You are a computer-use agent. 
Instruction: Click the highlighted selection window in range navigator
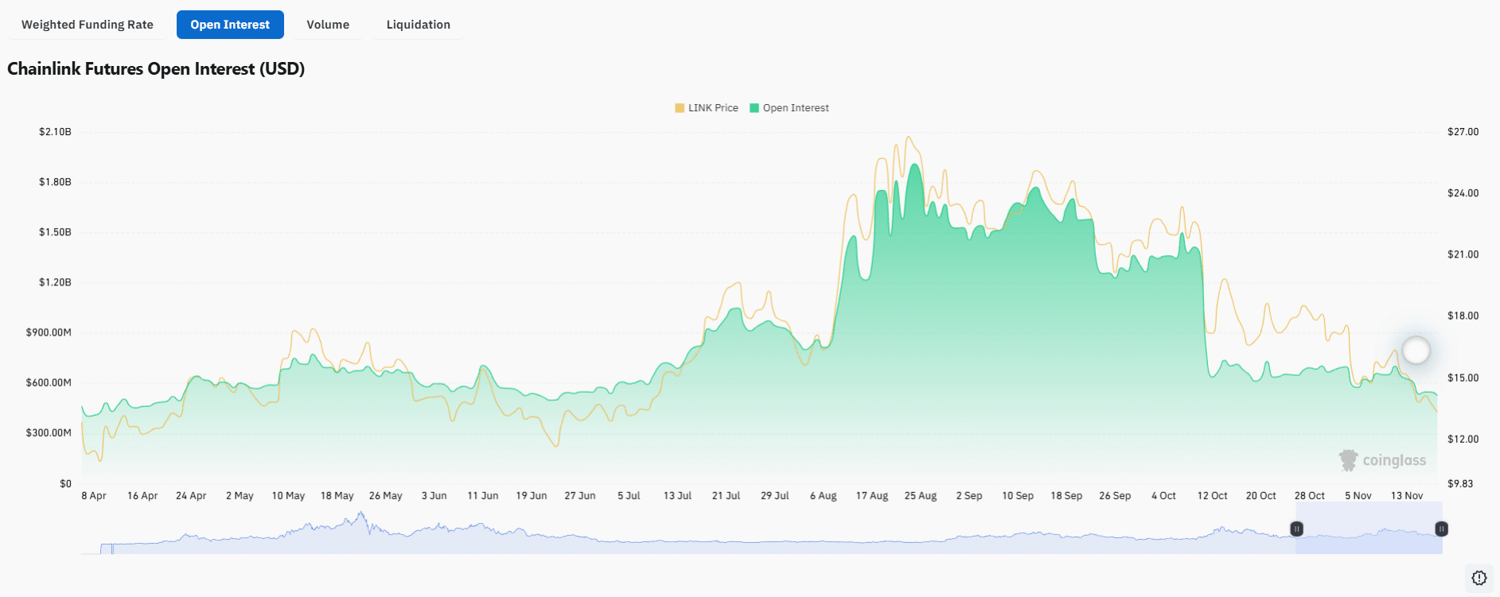1369,539
